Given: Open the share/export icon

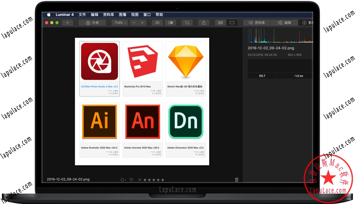Looking at the screenshot, I should coord(204,22).
